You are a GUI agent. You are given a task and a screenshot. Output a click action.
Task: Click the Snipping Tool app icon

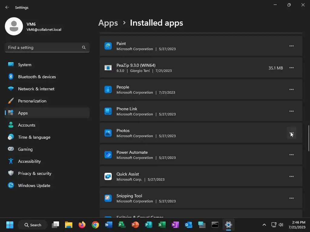108,198
